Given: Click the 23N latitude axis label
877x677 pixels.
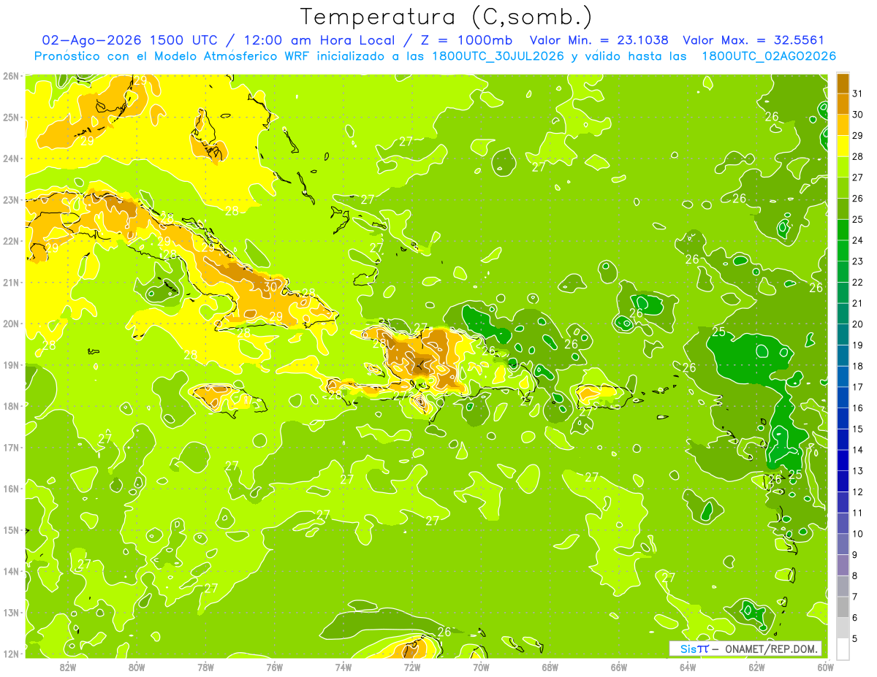Looking at the screenshot, I should point(10,200).
